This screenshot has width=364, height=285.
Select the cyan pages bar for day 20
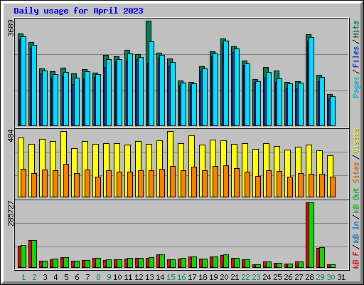[x=226, y=83]
